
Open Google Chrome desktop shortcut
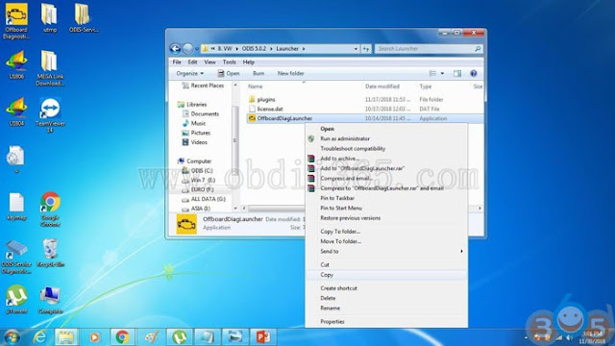pos(50,210)
